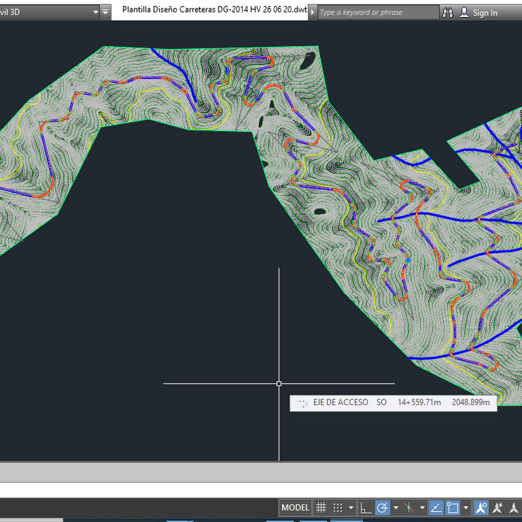This screenshot has height=522, width=522.
Task: Open object snap options dropdown arrow
Action: [x=466, y=508]
